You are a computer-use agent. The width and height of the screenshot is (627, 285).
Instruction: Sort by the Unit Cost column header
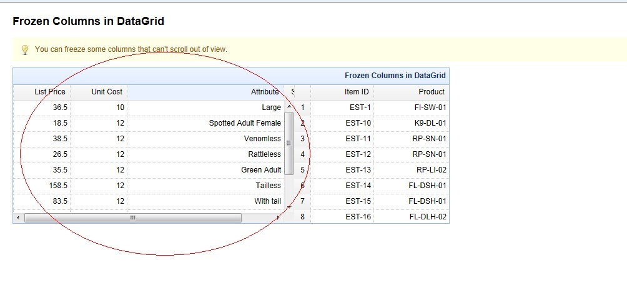point(106,92)
